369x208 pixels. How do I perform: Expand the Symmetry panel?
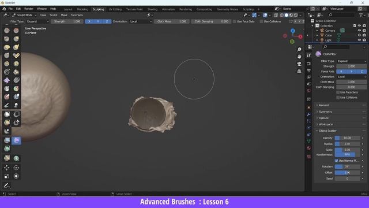tap(325, 112)
